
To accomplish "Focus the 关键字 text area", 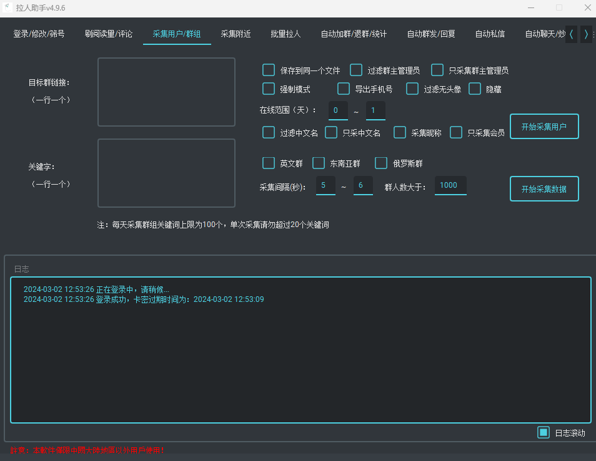I will point(166,173).
